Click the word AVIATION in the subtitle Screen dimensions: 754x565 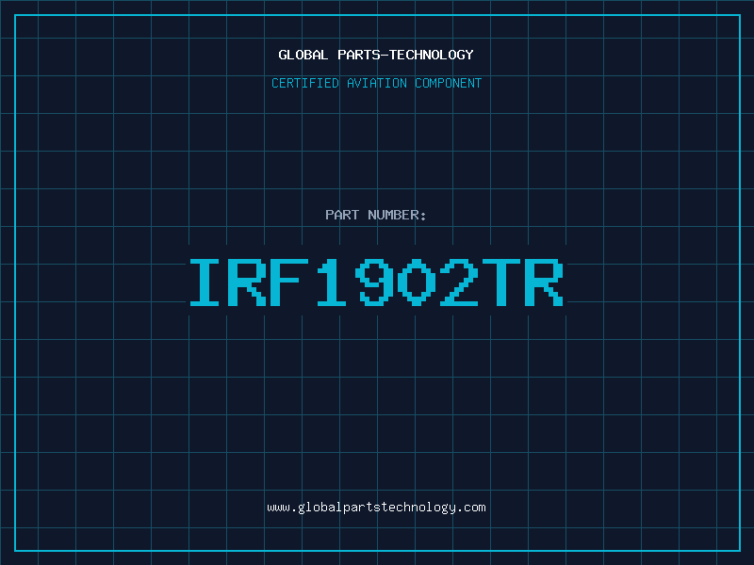376,83
